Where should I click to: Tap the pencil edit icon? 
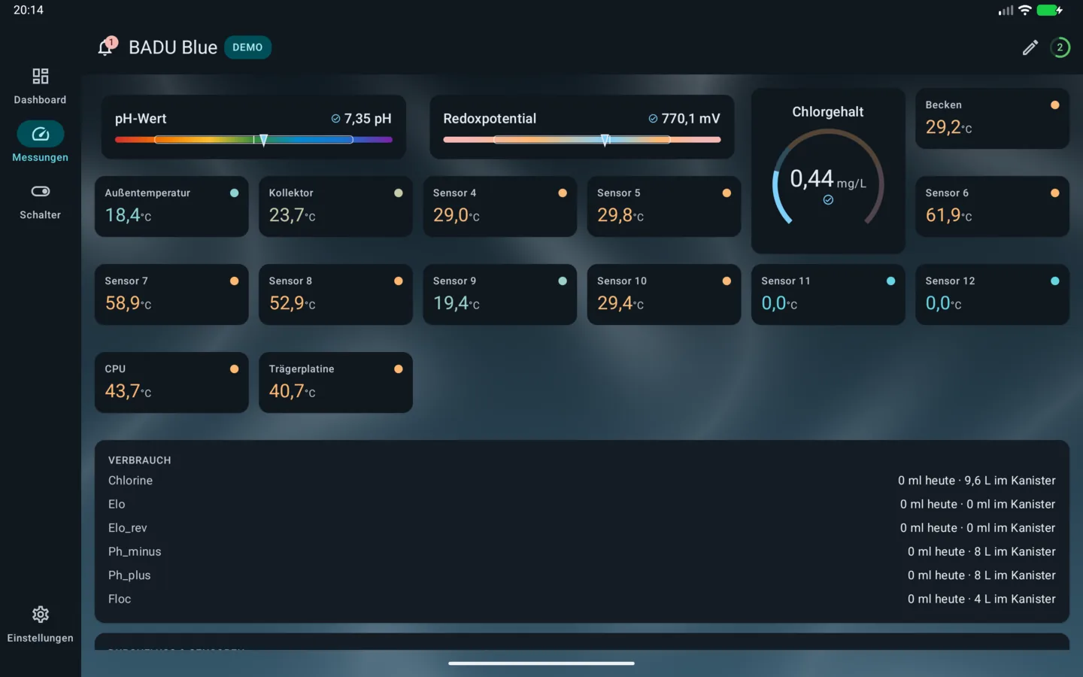click(x=1030, y=47)
